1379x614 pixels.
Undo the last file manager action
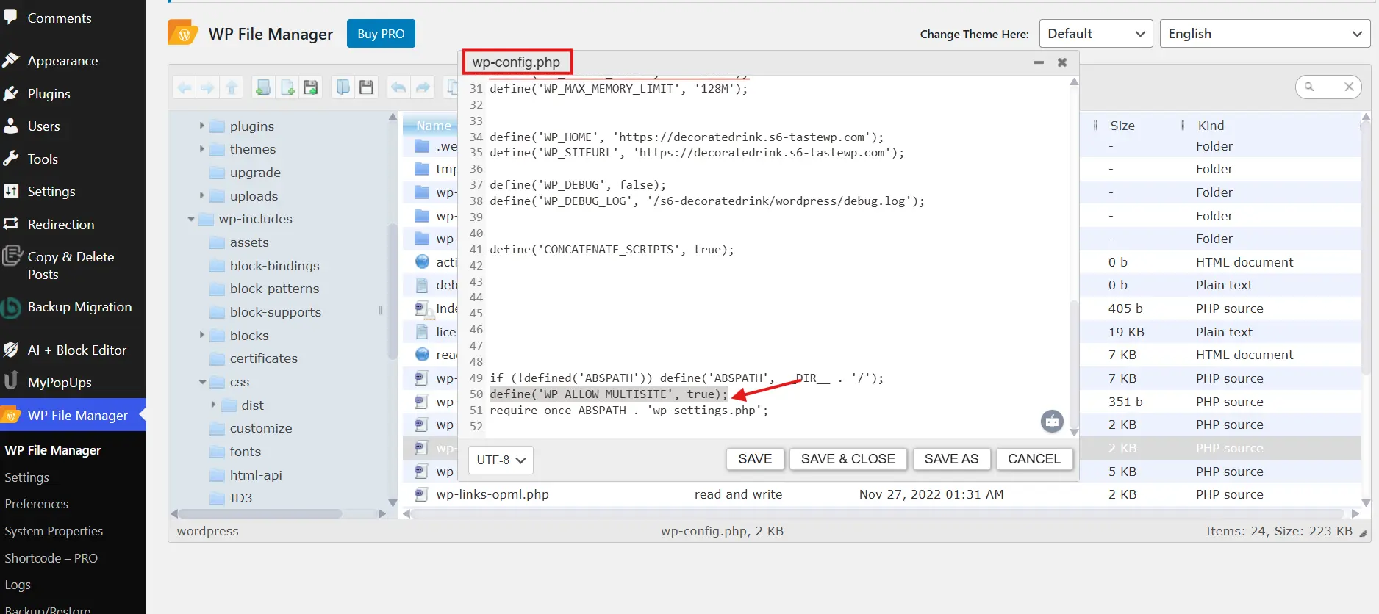tap(398, 88)
